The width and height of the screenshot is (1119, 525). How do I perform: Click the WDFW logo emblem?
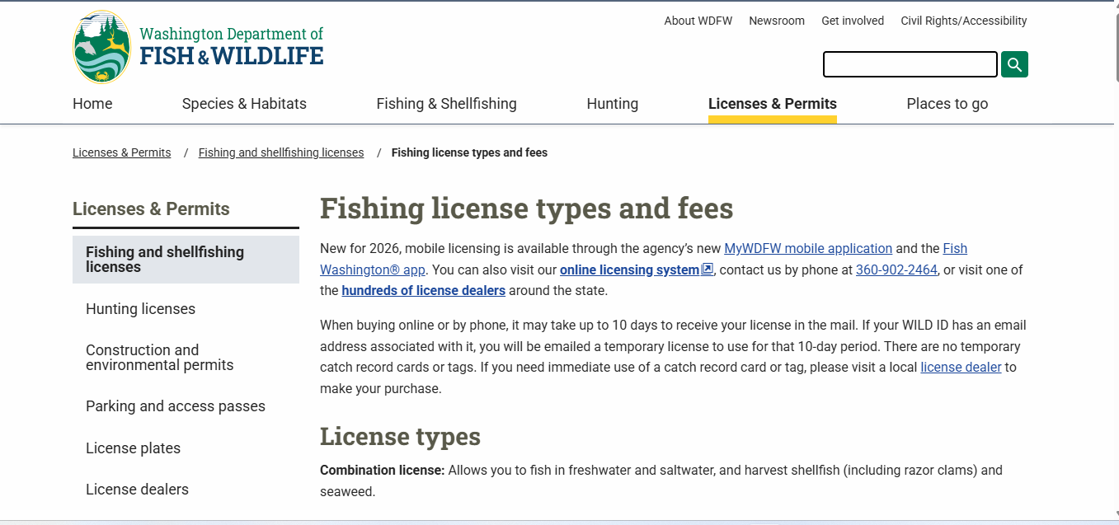[101, 47]
